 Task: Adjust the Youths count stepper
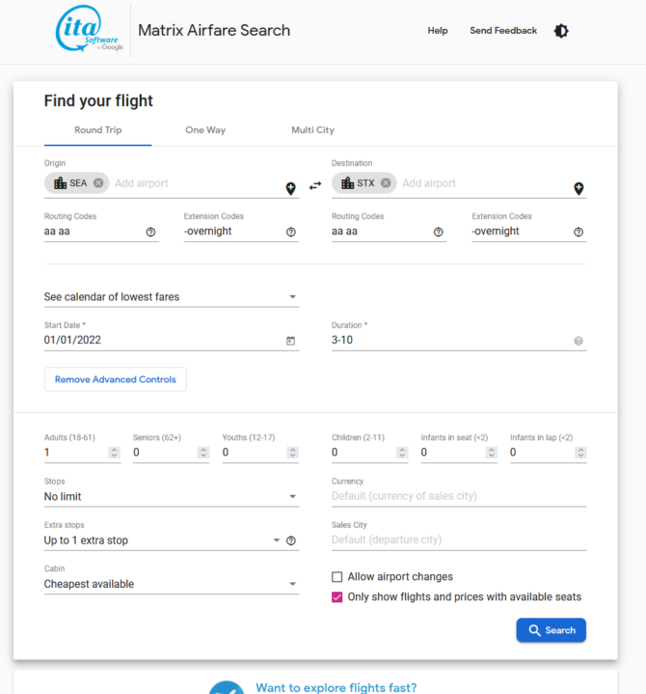pyautogui.click(x=293, y=453)
